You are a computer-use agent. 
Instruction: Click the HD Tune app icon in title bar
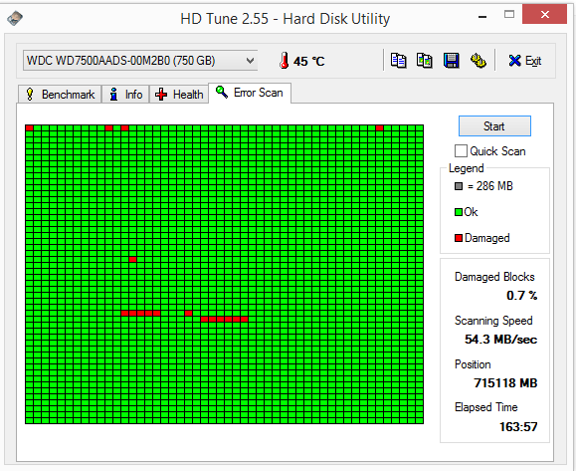click(x=15, y=18)
